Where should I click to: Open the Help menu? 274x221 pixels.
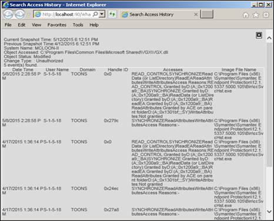(x=94, y=25)
